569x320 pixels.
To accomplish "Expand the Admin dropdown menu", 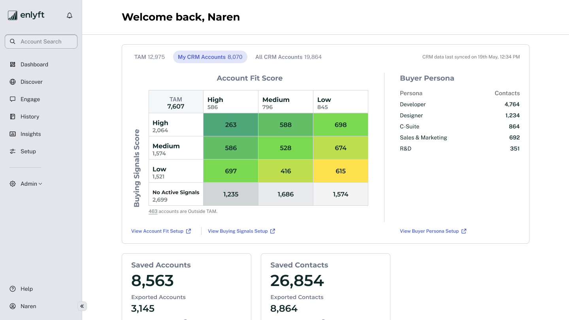I will (31, 184).
